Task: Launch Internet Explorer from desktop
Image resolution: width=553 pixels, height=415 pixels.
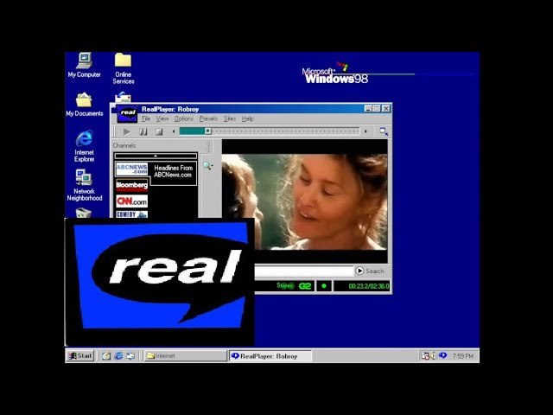Action: [85, 146]
